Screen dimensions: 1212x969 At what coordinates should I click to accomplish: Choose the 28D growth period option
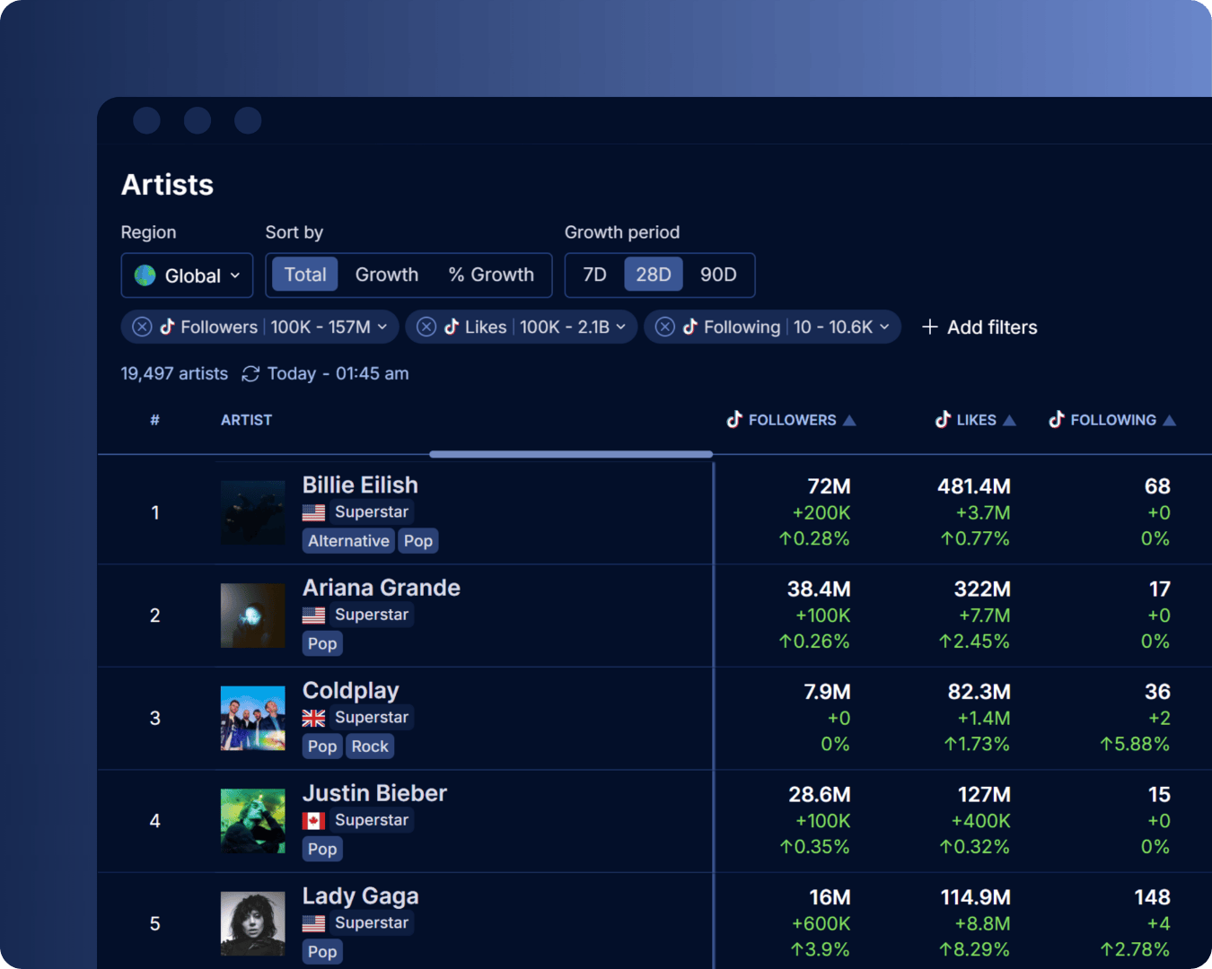pos(654,275)
